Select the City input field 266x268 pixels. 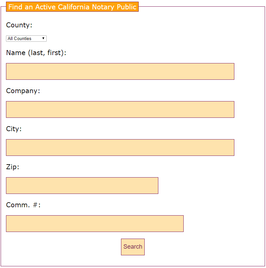120,148
